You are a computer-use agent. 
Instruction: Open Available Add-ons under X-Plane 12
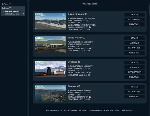[x=12, y=11]
